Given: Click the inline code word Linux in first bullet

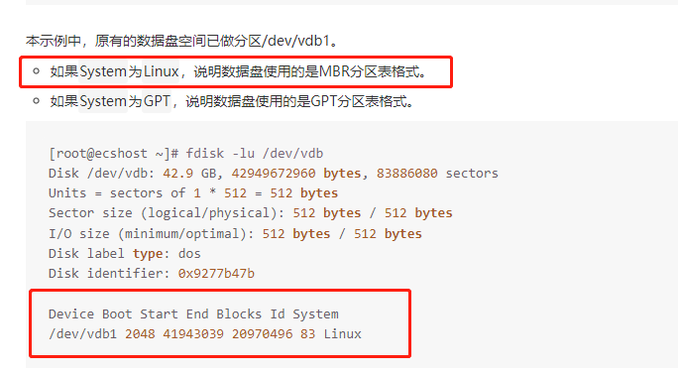Looking at the screenshot, I should point(161,71).
